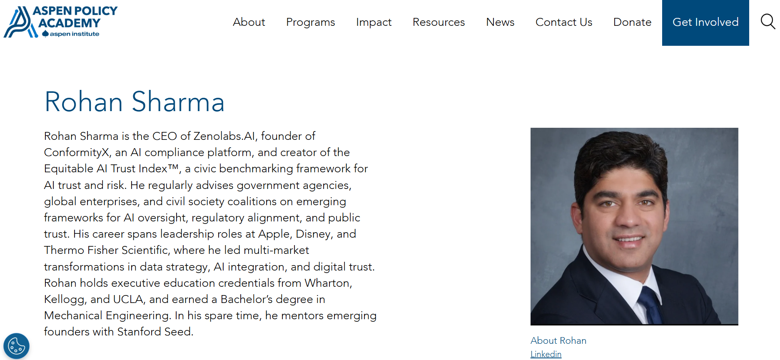Go to the Impact section
The width and height of the screenshot is (780, 360).
374,22
